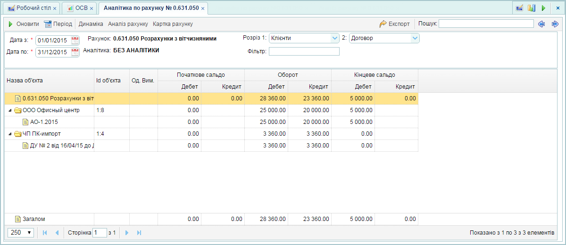Click the Сторінка page number field
This screenshot has width=566, height=245.
[100, 232]
